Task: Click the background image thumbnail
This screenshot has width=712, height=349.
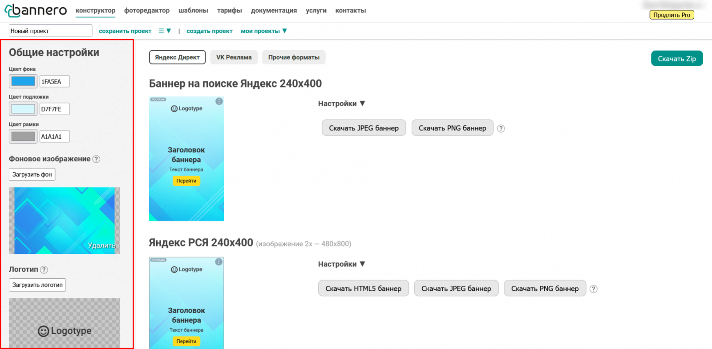Action: 65,221
